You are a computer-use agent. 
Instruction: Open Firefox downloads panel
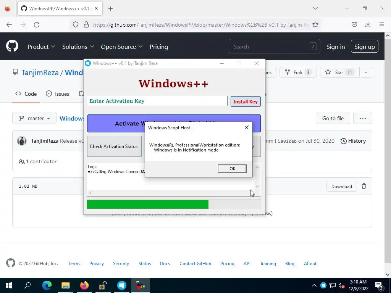[x=368, y=24]
